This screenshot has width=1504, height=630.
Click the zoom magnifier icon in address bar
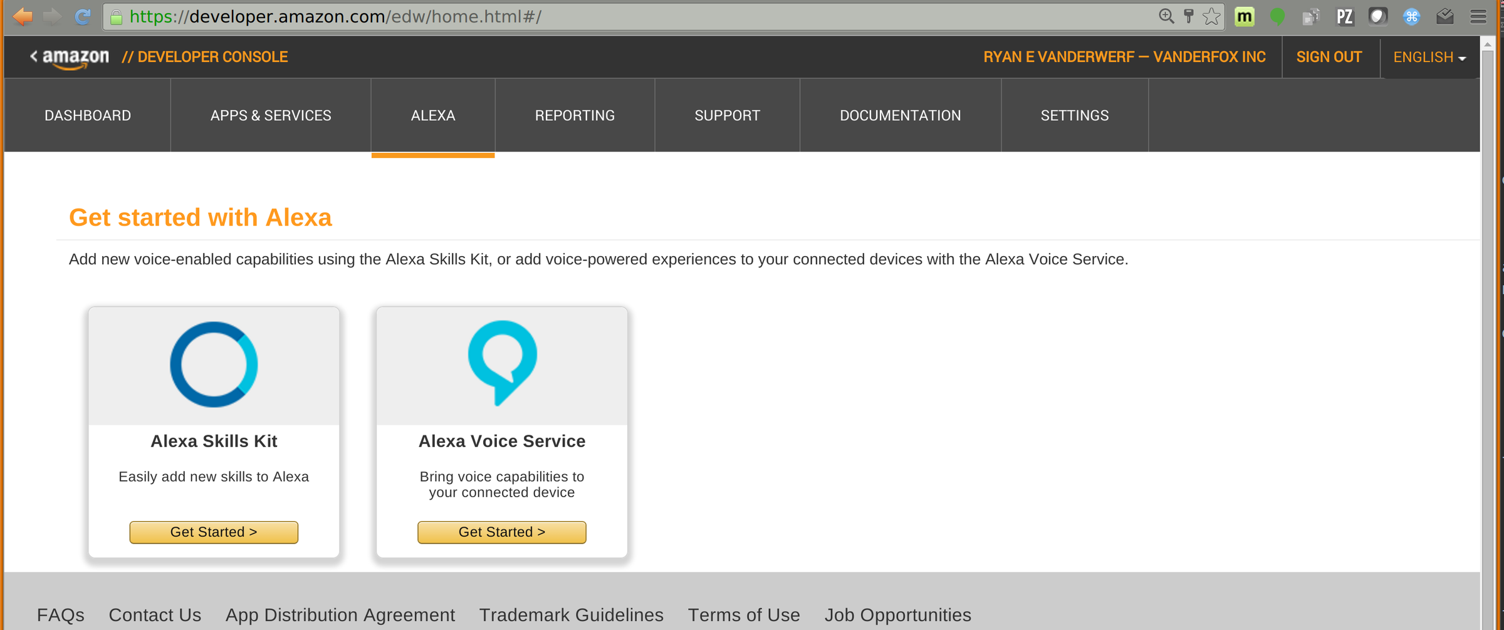pyautogui.click(x=1166, y=16)
